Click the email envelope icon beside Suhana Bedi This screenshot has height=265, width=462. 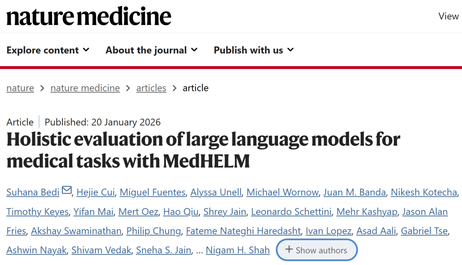pos(67,191)
